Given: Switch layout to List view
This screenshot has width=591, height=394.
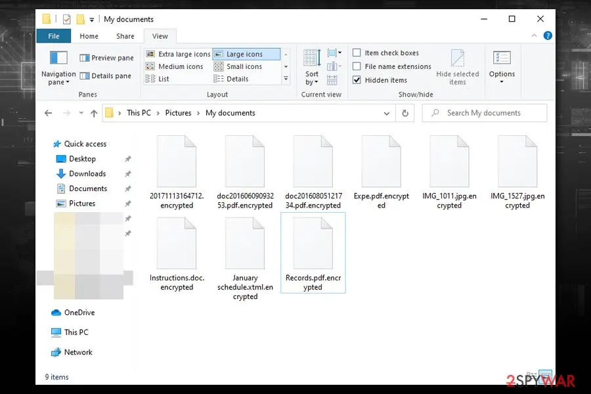Looking at the screenshot, I should tap(157, 79).
